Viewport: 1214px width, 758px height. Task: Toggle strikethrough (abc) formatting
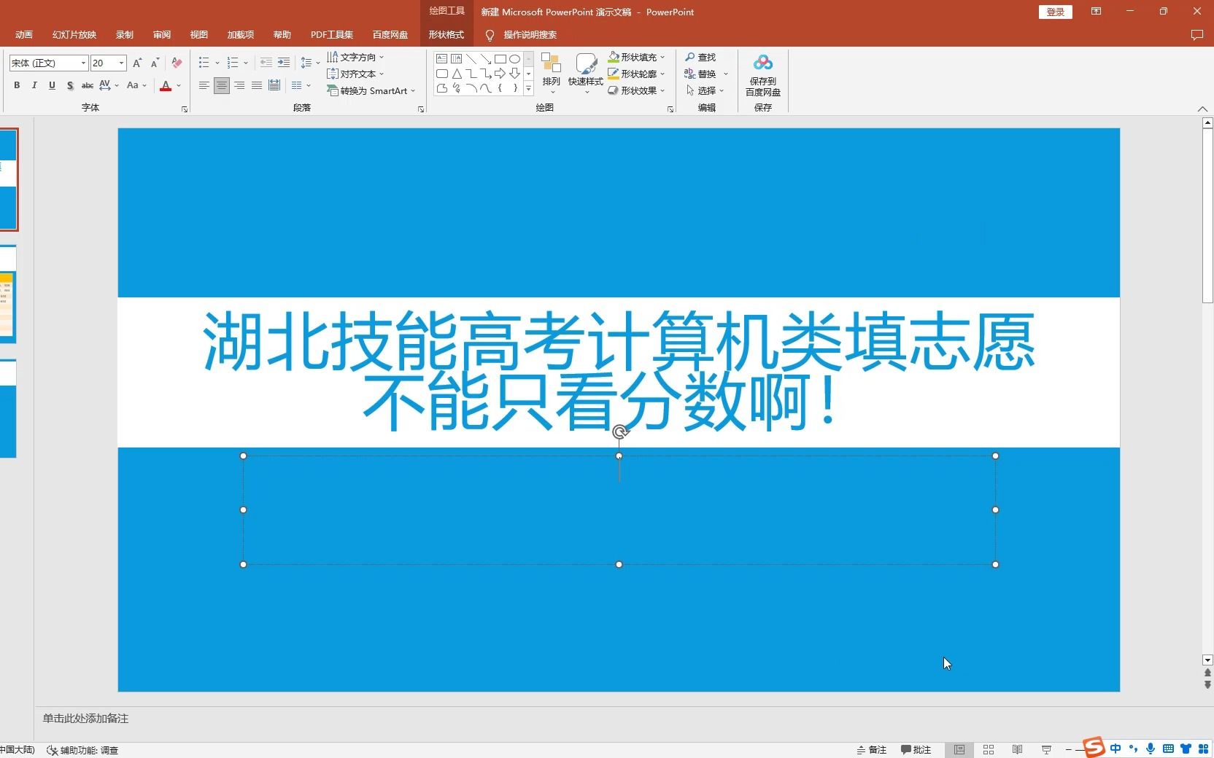(x=88, y=85)
